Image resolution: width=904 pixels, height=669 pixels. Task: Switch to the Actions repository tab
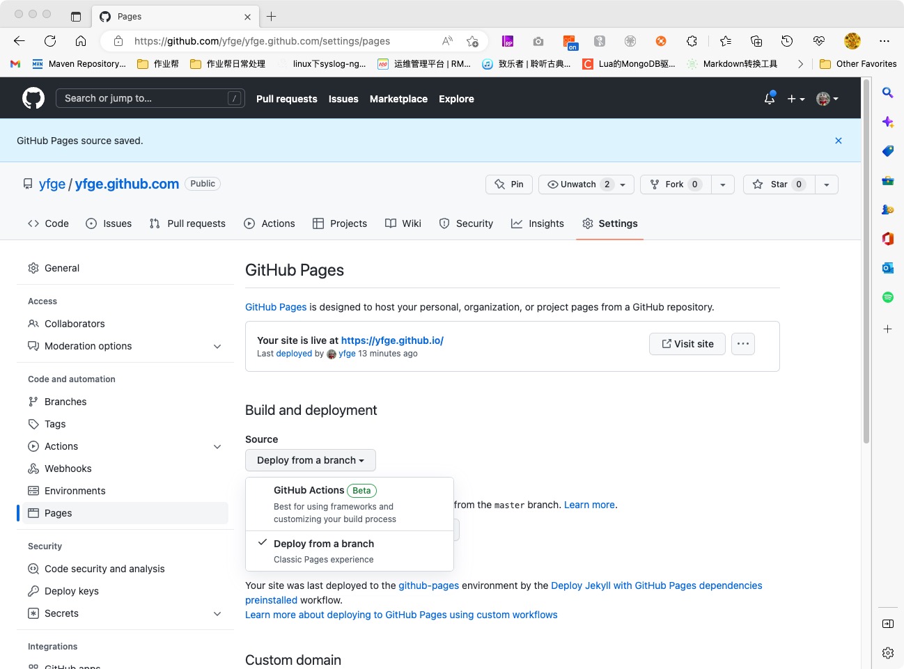[x=270, y=223]
